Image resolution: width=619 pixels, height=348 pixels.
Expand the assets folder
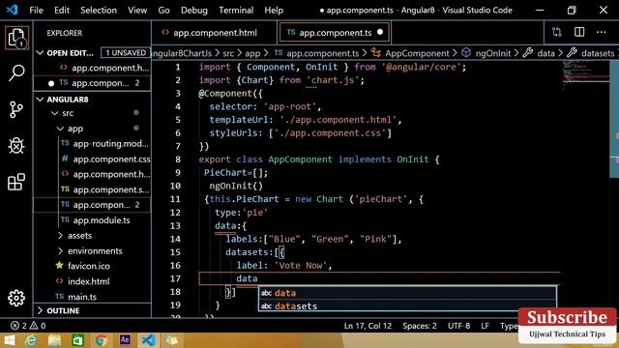(x=60, y=236)
